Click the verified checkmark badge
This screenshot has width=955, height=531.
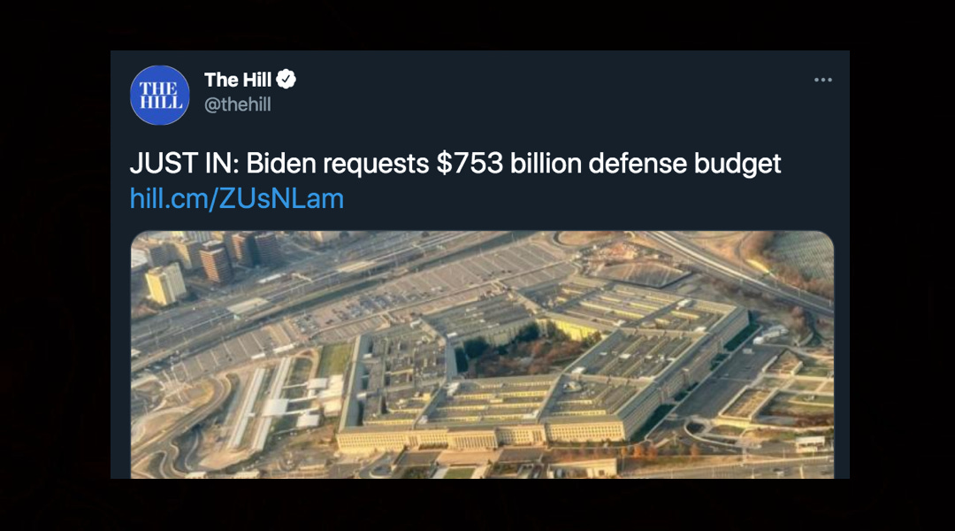pos(286,80)
